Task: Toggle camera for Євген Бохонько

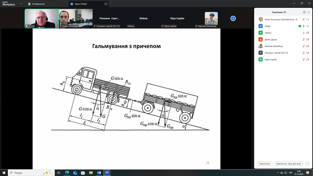Action: click(307, 19)
